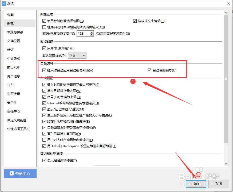The height and width of the screenshot is (192, 233).
Task: Enable 居中对齐时自动删除段落缩进 checkbox
Action: pyautogui.click(x=44, y=140)
